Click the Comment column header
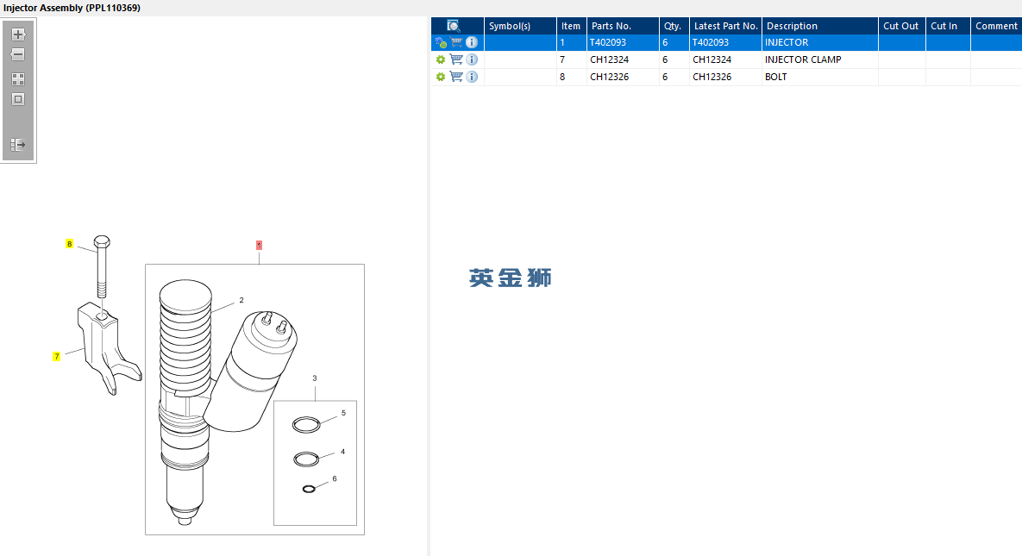The image size is (1022, 556). coord(996,26)
